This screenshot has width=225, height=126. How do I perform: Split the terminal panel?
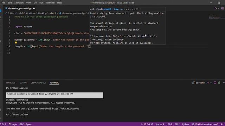tap(215, 83)
